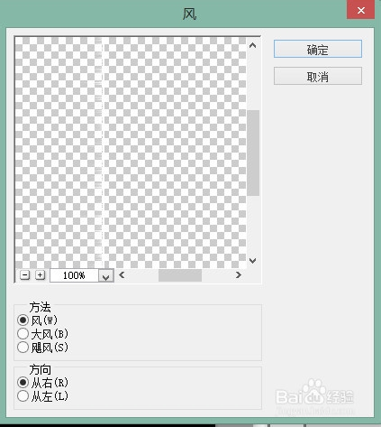The height and width of the screenshot is (427, 381).
Task: Close the 风 dialog window
Action: [361, 10]
